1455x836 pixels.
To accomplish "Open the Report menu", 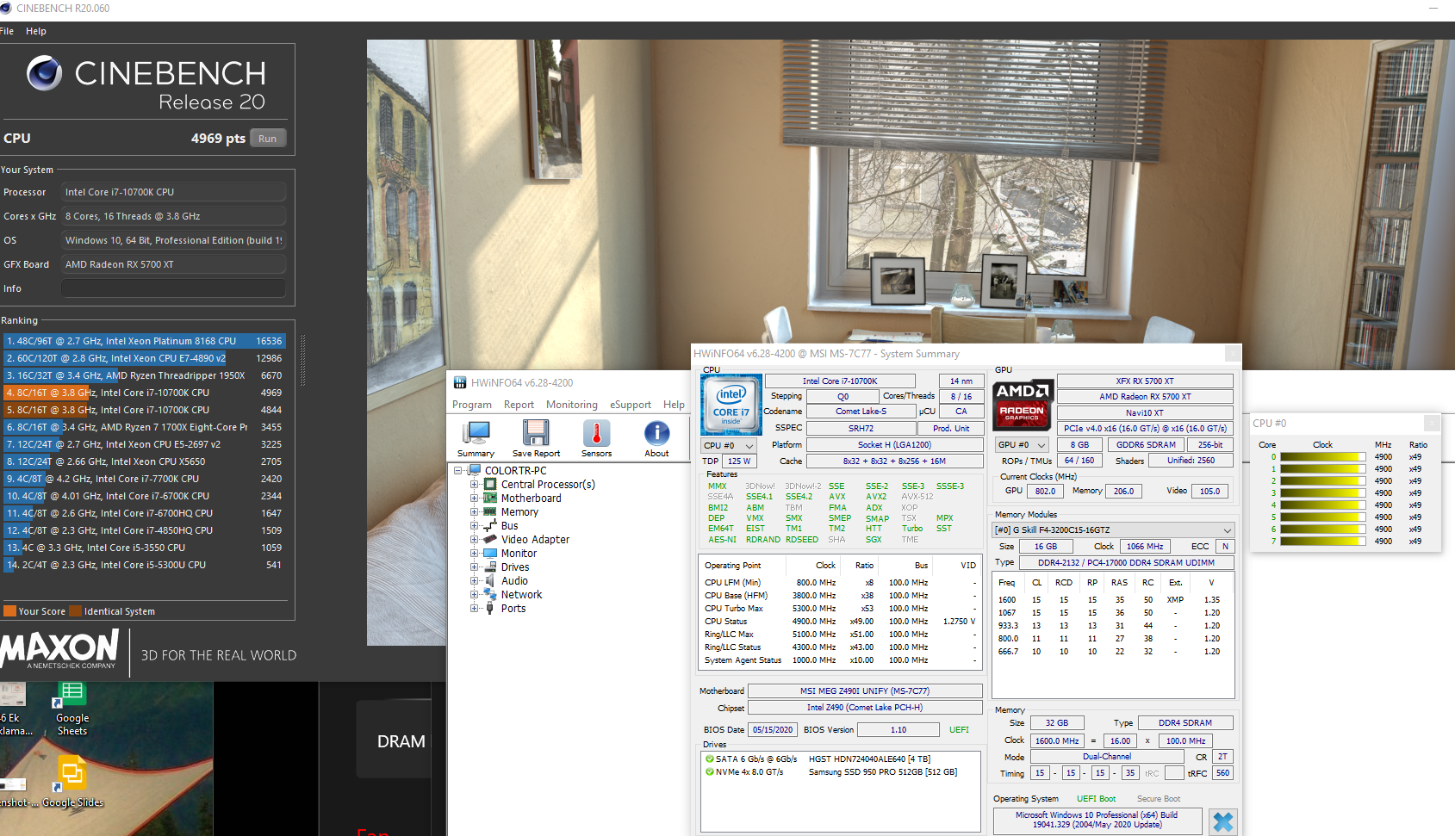I will pos(519,405).
